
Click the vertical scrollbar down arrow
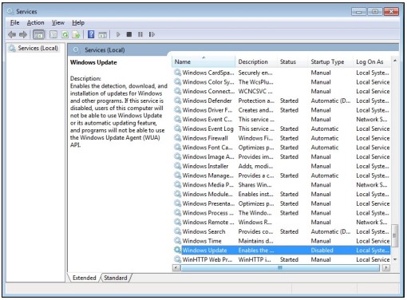click(395, 259)
